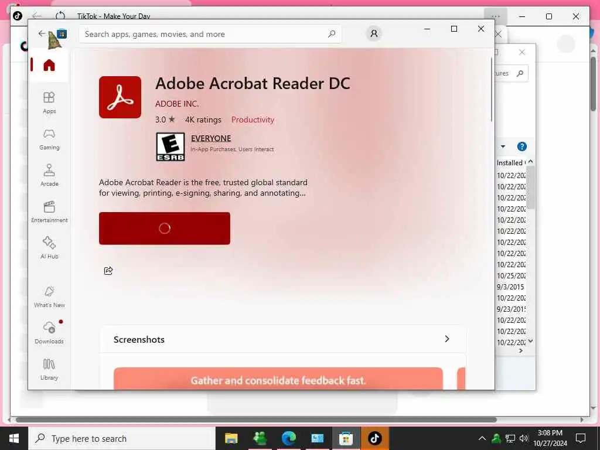Open the green people taskbar icon

click(x=260, y=438)
